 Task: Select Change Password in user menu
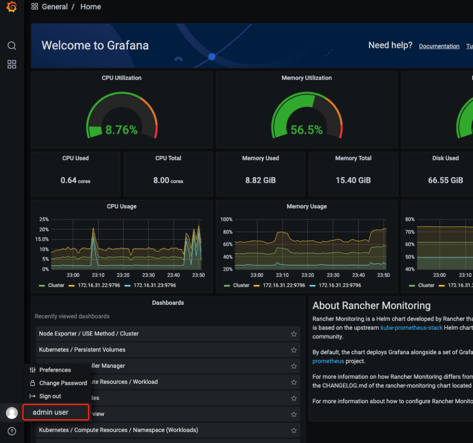(63, 383)
